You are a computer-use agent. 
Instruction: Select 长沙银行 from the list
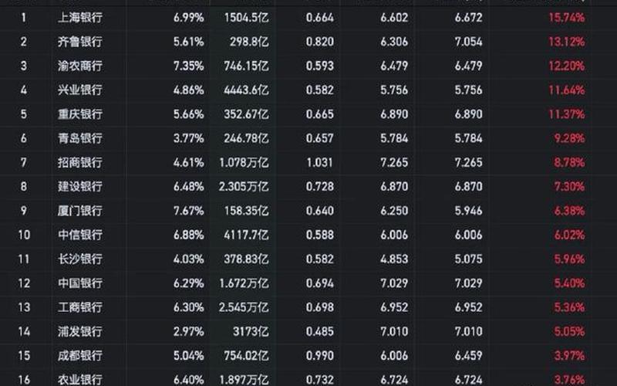pos(80,259)
